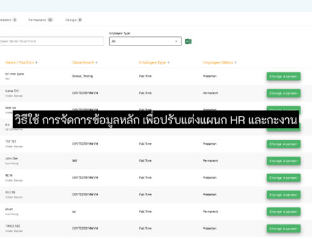312x239 pixels.
Task: Select employee name KUU SS
Action: [x=10, y=192]
